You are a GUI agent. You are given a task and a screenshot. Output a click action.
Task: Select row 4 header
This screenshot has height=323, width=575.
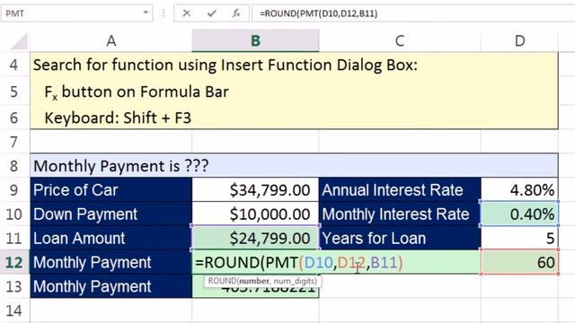tap(14, 65)
